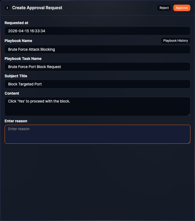Click the orange Approve button
Screen dimensions: 195x221
[x=181, y=8]
